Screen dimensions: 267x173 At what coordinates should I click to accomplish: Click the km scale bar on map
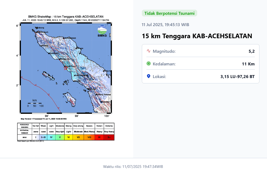[35, 103]
